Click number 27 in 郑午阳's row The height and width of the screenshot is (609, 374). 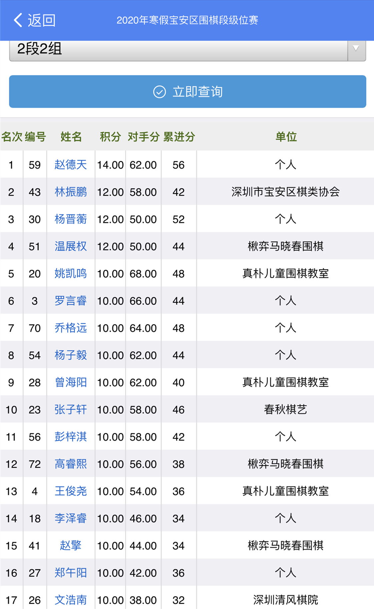35,573
